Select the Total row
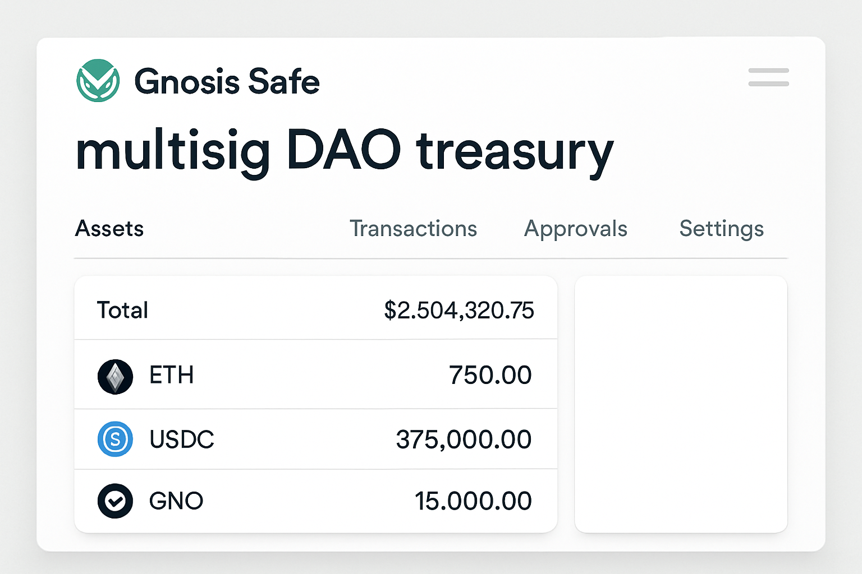 pos(314,309)
